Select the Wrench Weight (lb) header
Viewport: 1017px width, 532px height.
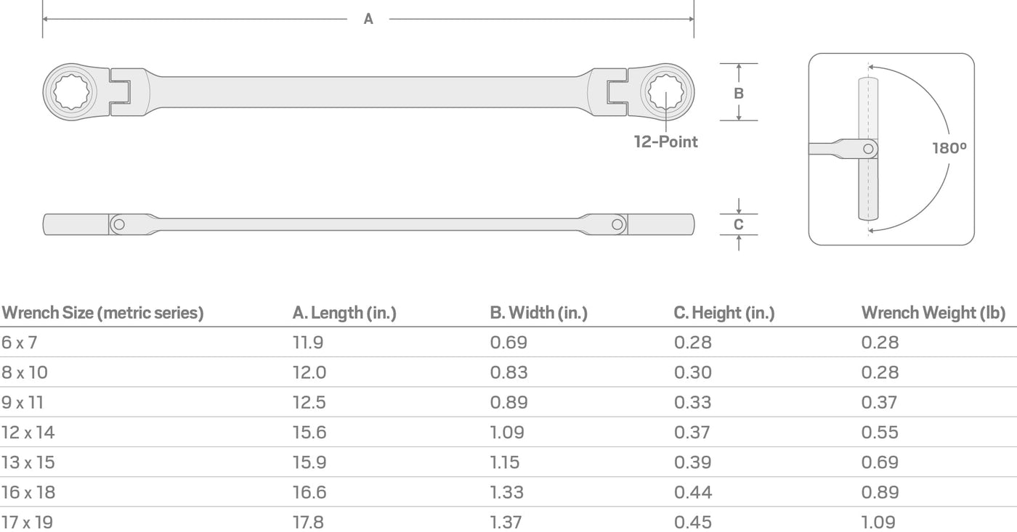933,314
